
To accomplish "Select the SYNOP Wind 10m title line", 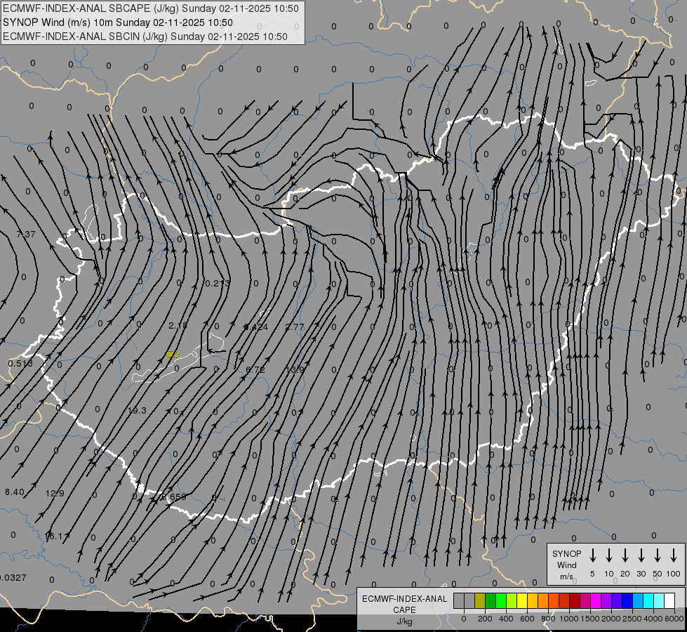I will [118, 22].
